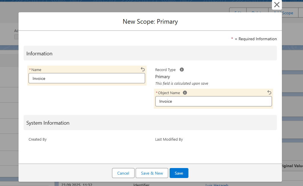Undo changes to the Name field
This screenshot has height=186, width=303.
click(143, 69)
